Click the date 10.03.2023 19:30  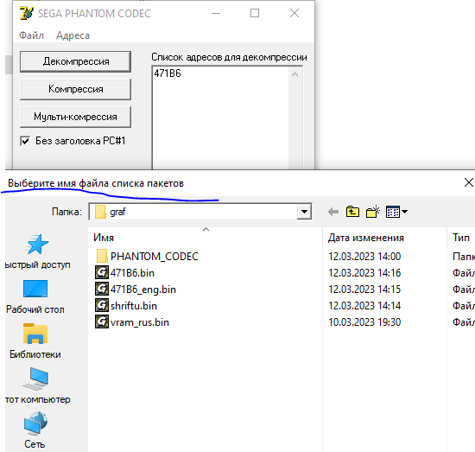pyautogui.click(x=364, y=322)
